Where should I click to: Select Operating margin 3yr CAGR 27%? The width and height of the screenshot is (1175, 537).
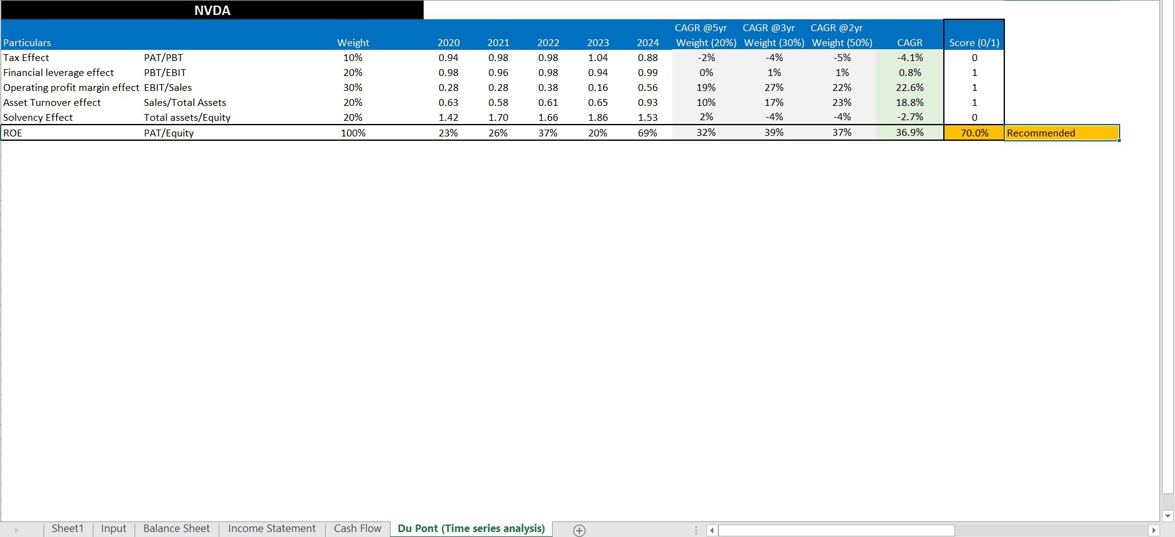[774, 87]
